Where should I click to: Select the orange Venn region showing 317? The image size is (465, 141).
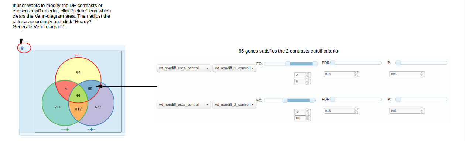click(78, 109)
